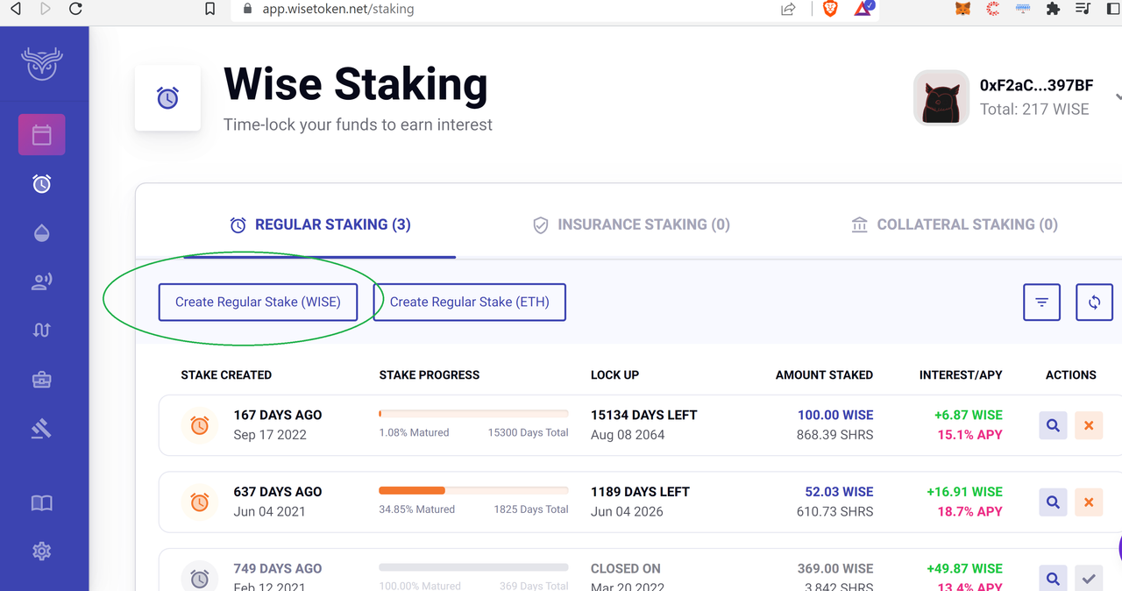Open Brave Shields lion icon
Viewport: 1122px width, 591px height.
coord(830,9)
